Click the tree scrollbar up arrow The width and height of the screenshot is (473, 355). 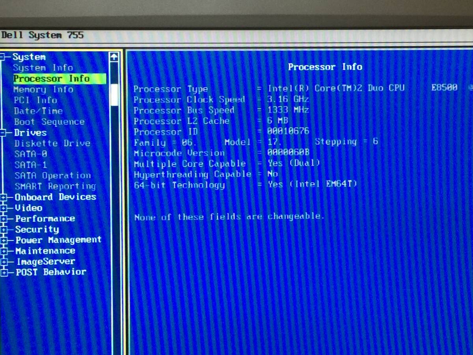(x=114, y=57)
